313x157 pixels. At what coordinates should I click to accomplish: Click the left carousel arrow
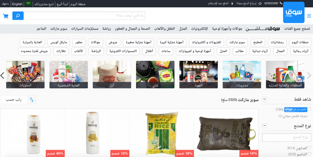(2, 75)
